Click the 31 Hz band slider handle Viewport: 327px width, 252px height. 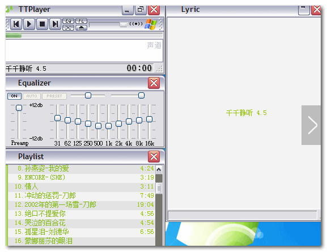tap(57, 118)
